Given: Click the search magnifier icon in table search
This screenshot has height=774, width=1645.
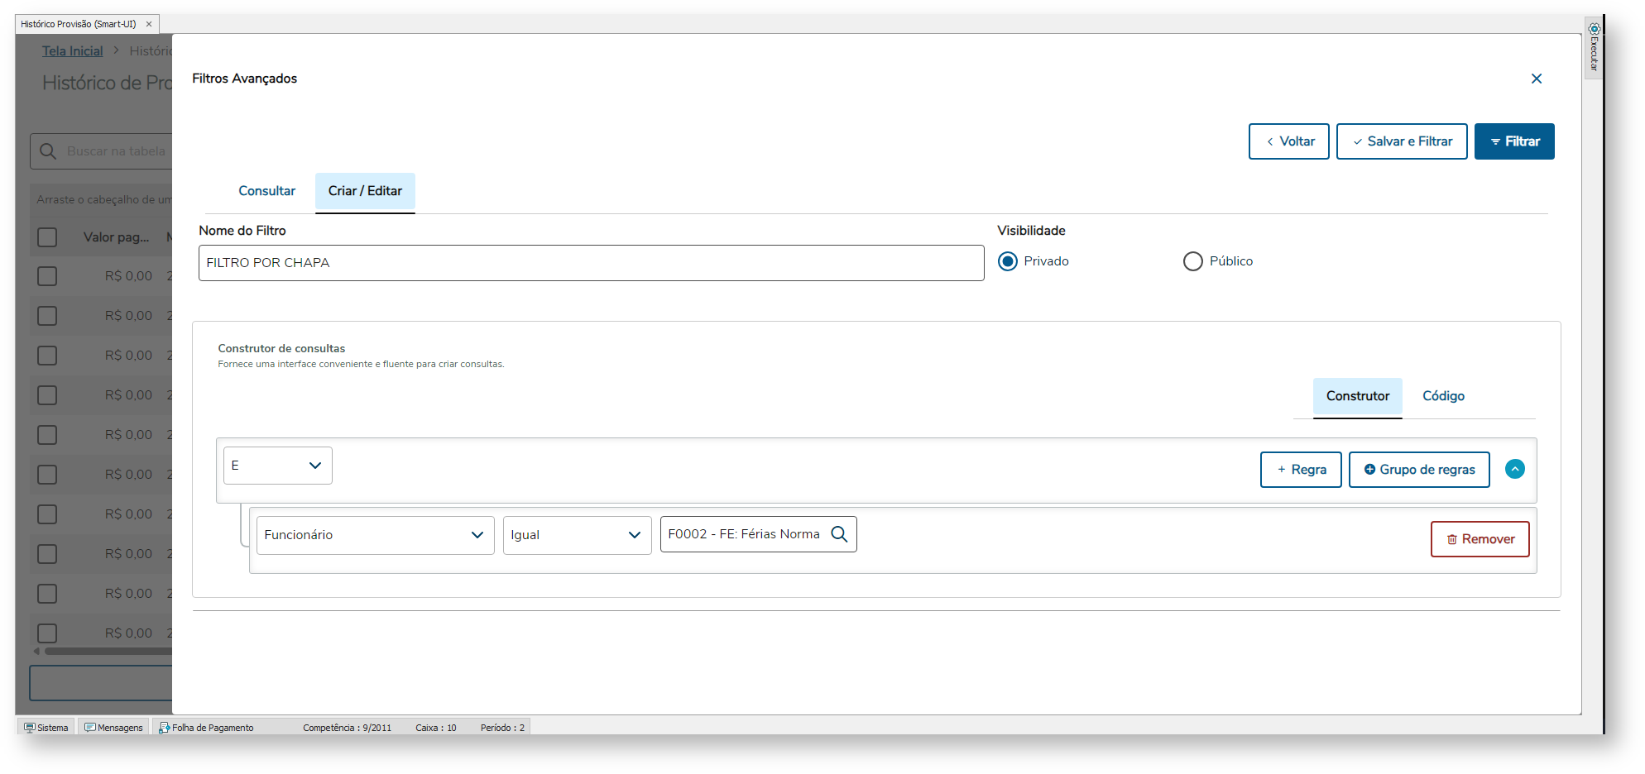Looking at the screenshot, I should [48, 151].
